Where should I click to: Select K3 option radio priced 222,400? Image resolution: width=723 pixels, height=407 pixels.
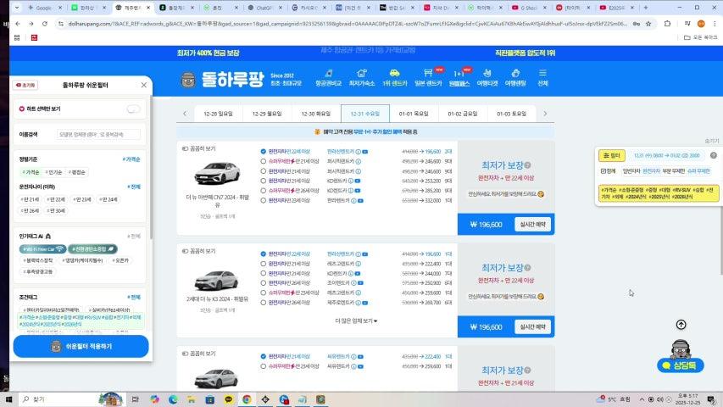tap(264, 264)
